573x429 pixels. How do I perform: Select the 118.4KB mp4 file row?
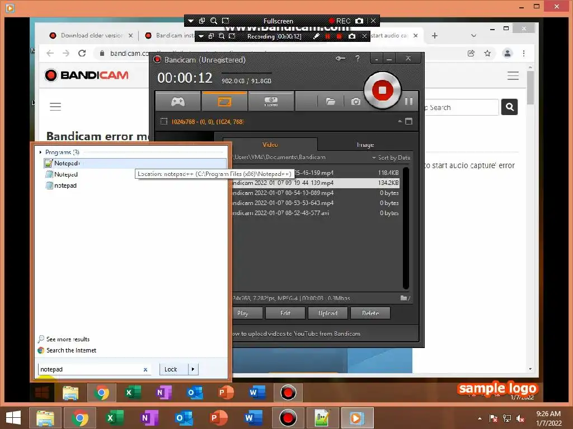pos(316,173)
